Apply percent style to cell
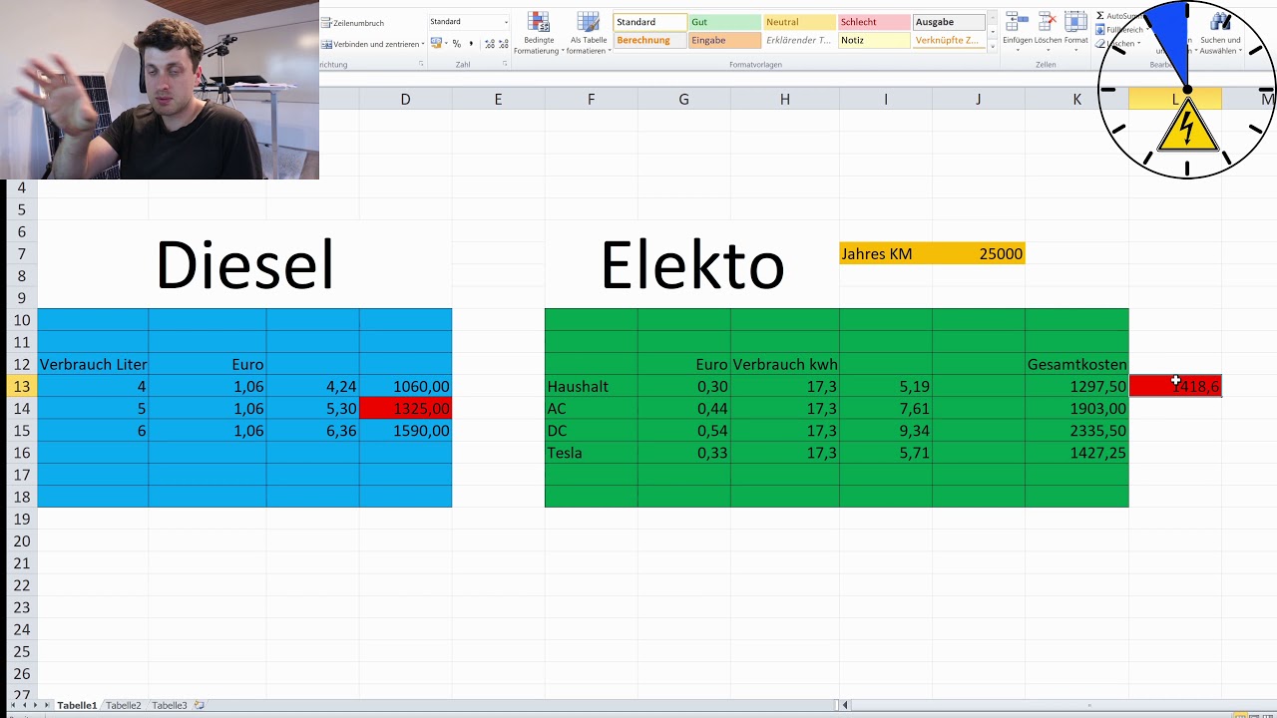This screenshot has height=718, width=1277. pyautogui.click(x=457, y=44)
